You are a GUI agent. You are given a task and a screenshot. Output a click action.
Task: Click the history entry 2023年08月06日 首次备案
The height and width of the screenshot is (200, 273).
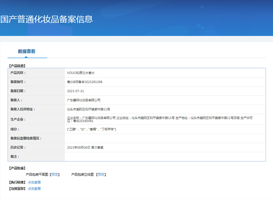(x=85, y=148)
